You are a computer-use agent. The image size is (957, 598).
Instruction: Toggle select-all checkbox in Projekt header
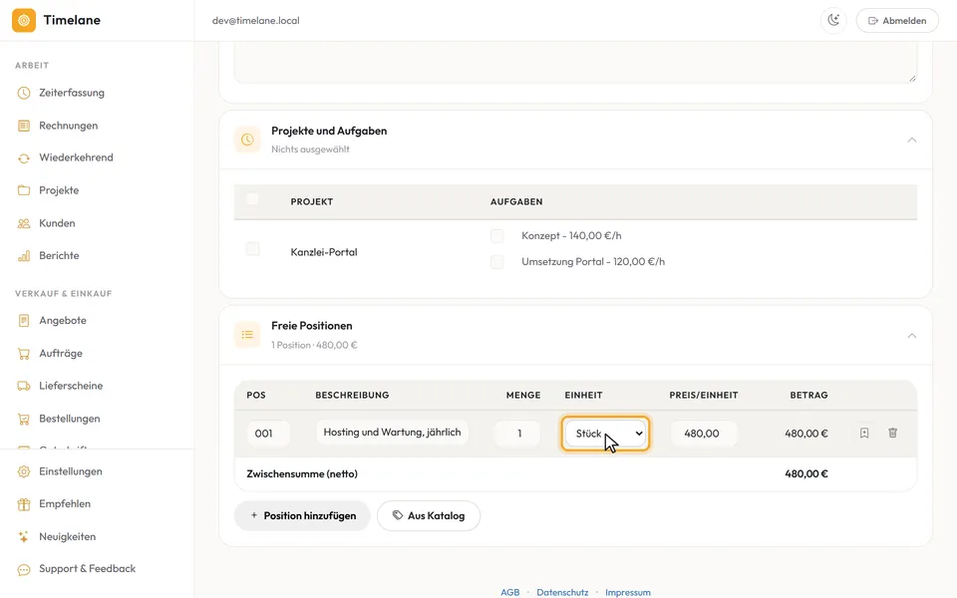coord(252,199)
